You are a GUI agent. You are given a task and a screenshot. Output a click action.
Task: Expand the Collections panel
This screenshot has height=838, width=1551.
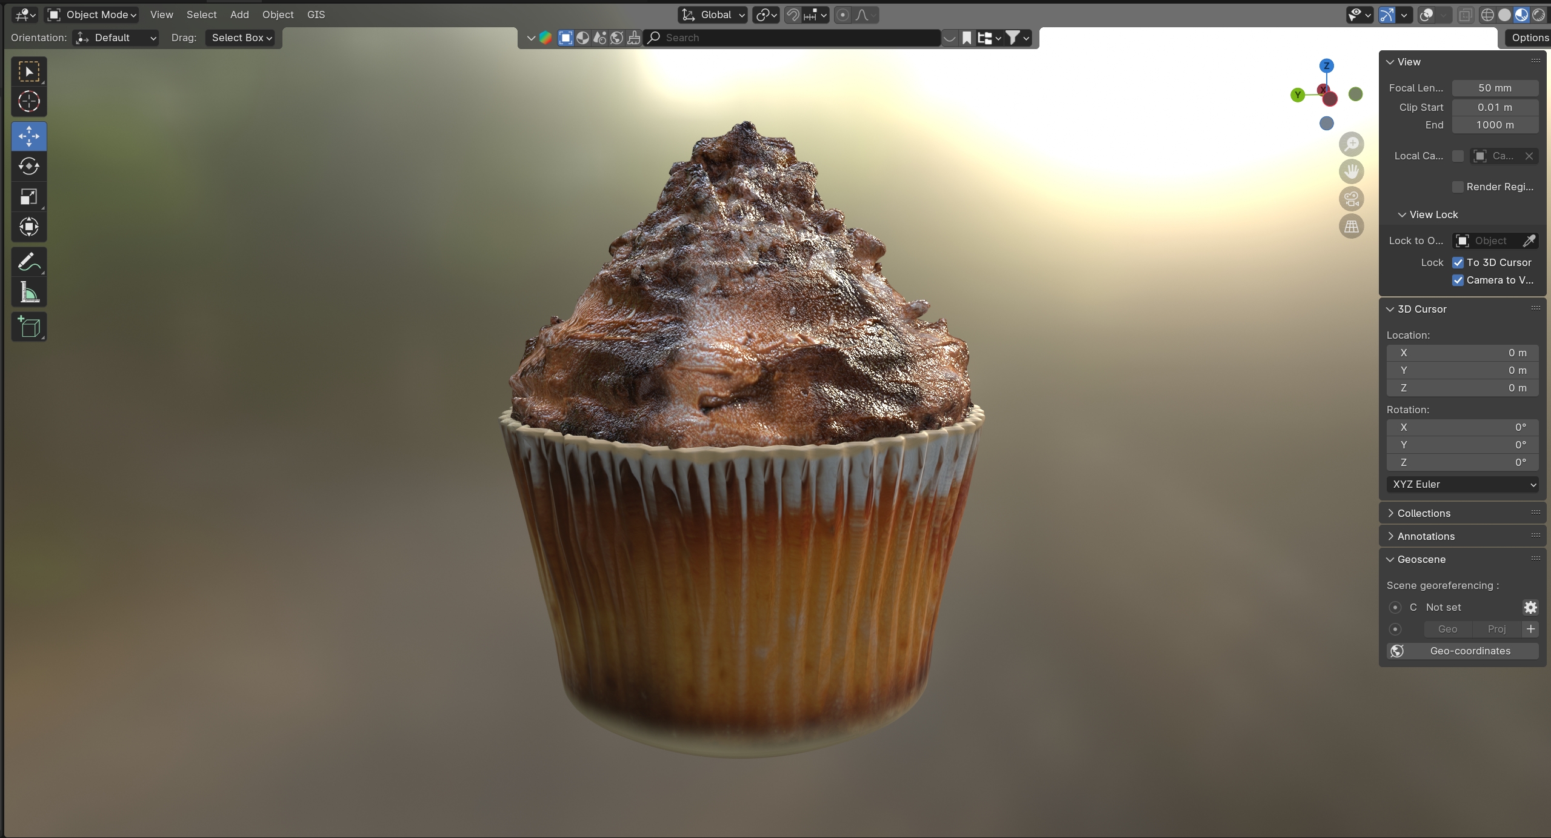click(1423, 513)
